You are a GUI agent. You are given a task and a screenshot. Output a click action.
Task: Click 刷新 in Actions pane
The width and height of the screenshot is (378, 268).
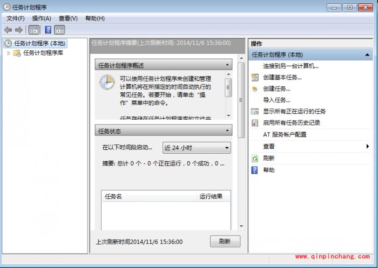click(269, 158)
